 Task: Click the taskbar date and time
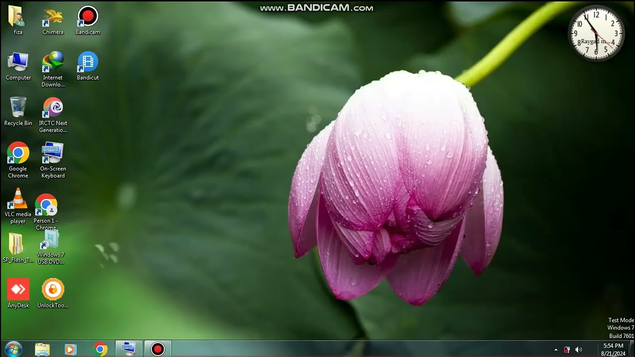(613, 350)
